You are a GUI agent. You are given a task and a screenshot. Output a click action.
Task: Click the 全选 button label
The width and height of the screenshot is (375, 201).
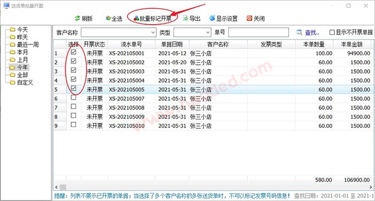(x=117, y=19)
